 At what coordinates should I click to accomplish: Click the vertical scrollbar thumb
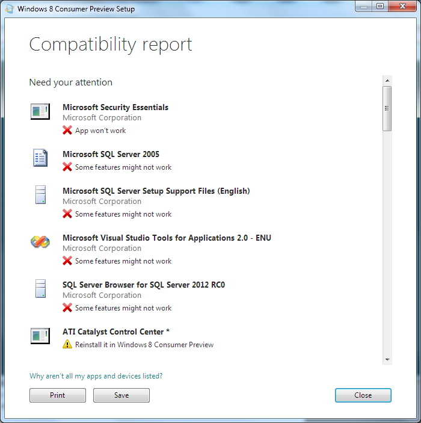tap(387, 108)
